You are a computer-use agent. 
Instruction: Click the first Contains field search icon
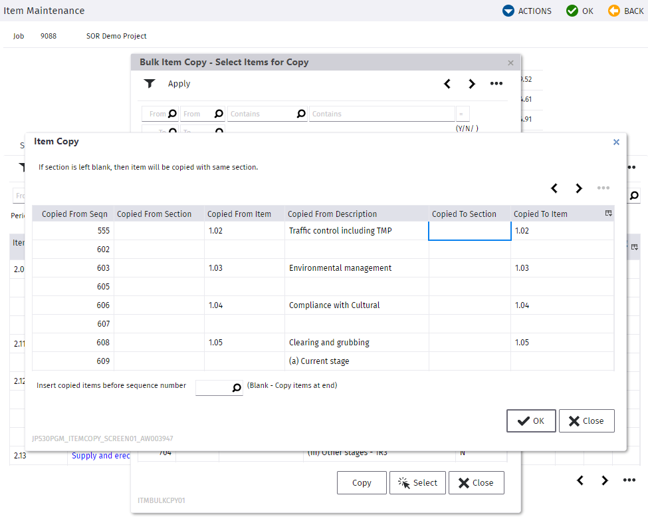click(x=302, y=113)
